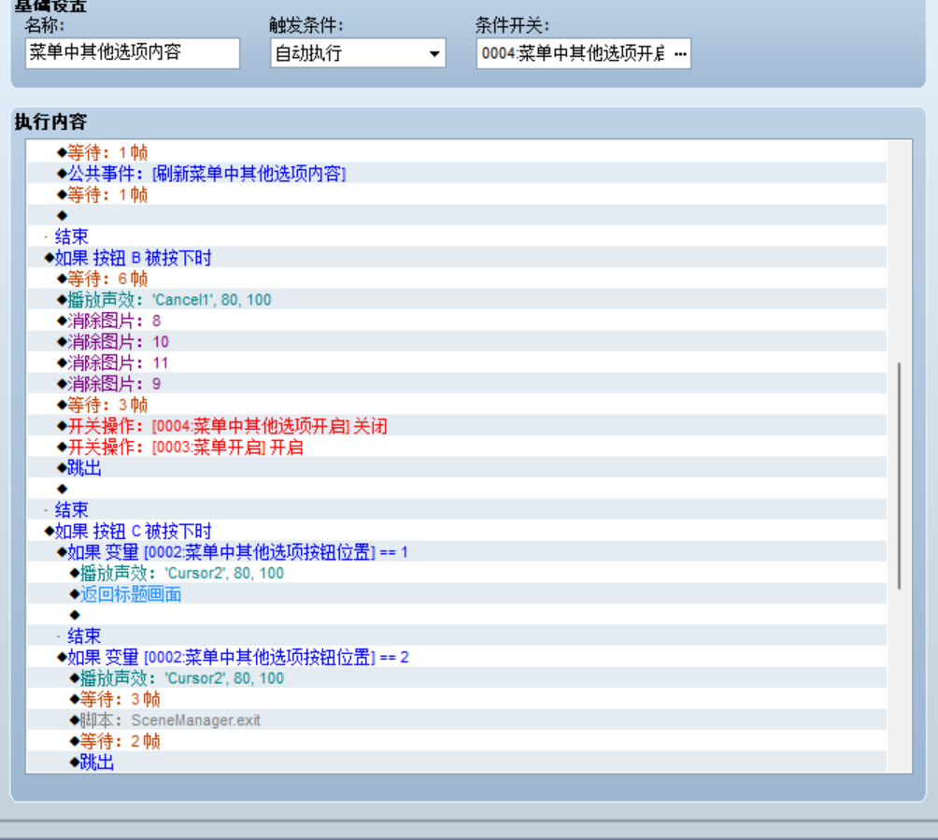Select the 消除图片：9 command
Screen dimensions: 938x840
pyautogui.click(x=457, y=383)
